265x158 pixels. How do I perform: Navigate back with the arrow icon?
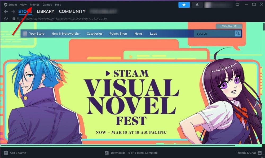coord(6,11)
